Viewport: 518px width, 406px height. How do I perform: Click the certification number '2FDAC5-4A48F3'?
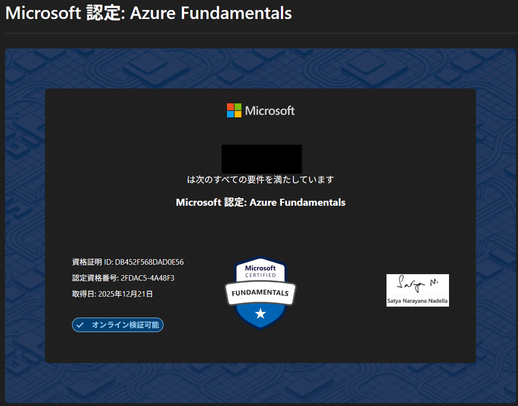pyautogui.click(x=147, y=278)
